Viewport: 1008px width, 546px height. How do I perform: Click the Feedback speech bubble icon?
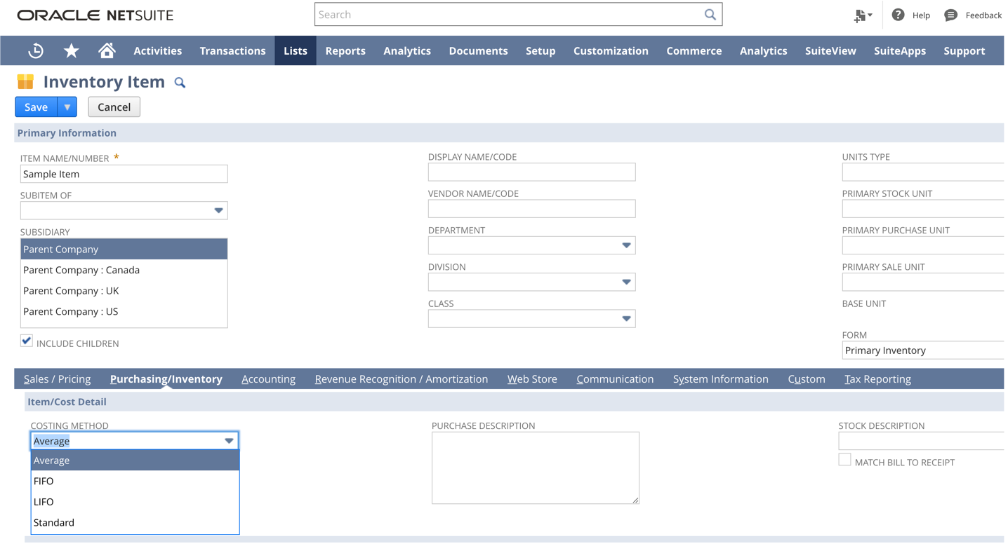pos(950,15)
